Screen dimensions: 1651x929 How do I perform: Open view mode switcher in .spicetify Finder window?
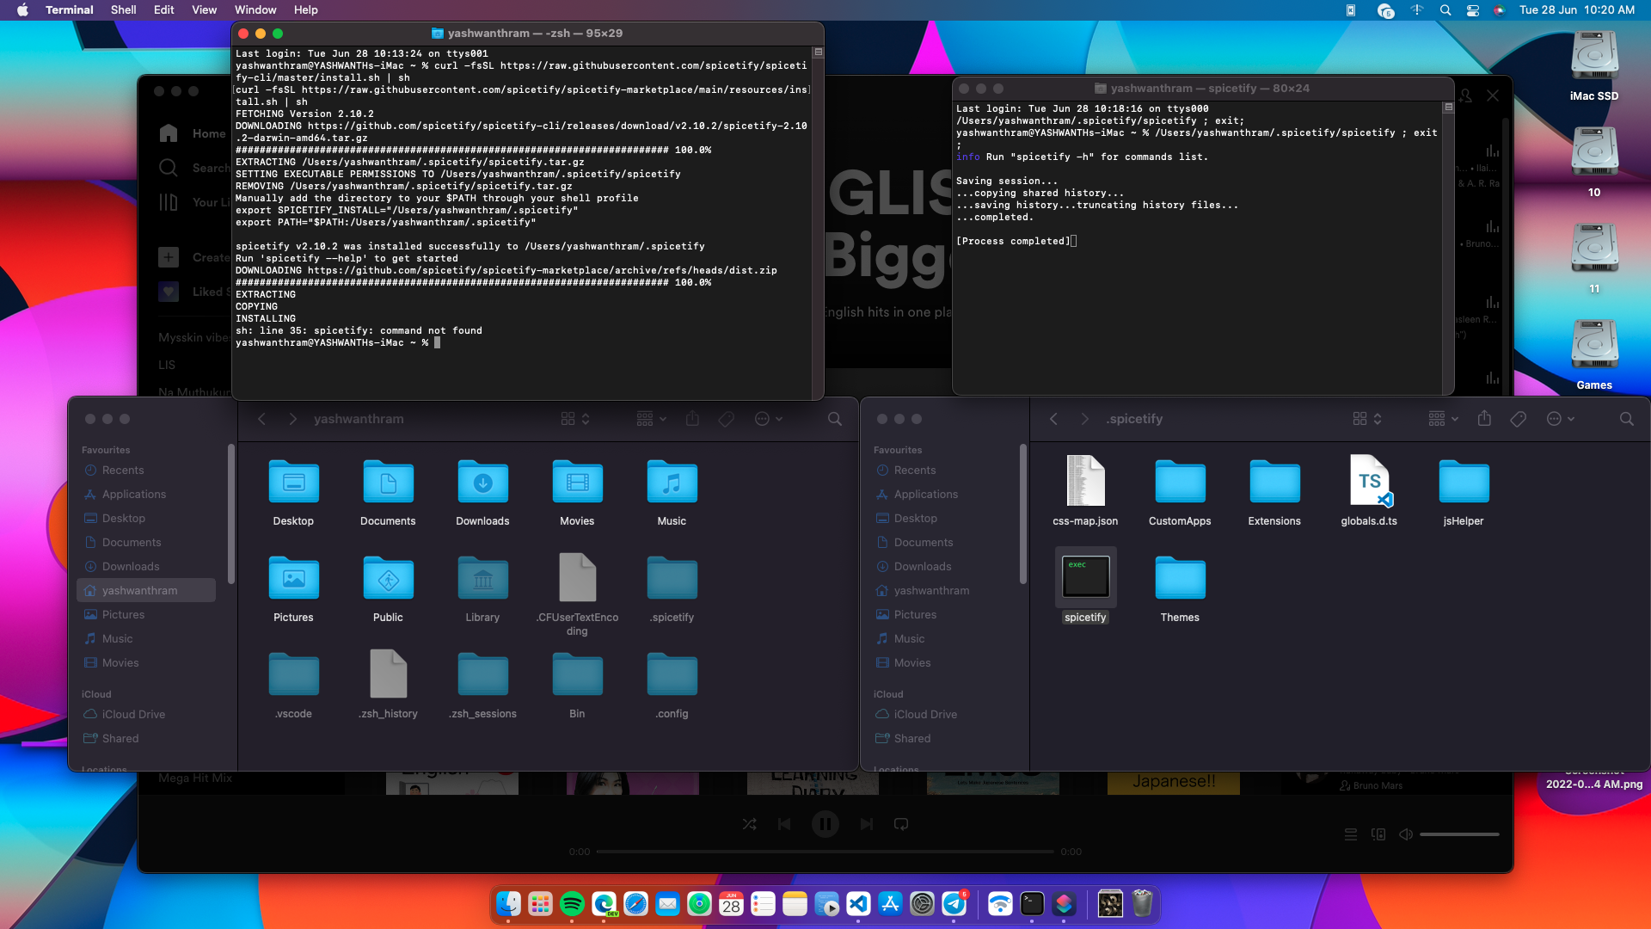pyautogui.click(x=1366, y=419)
